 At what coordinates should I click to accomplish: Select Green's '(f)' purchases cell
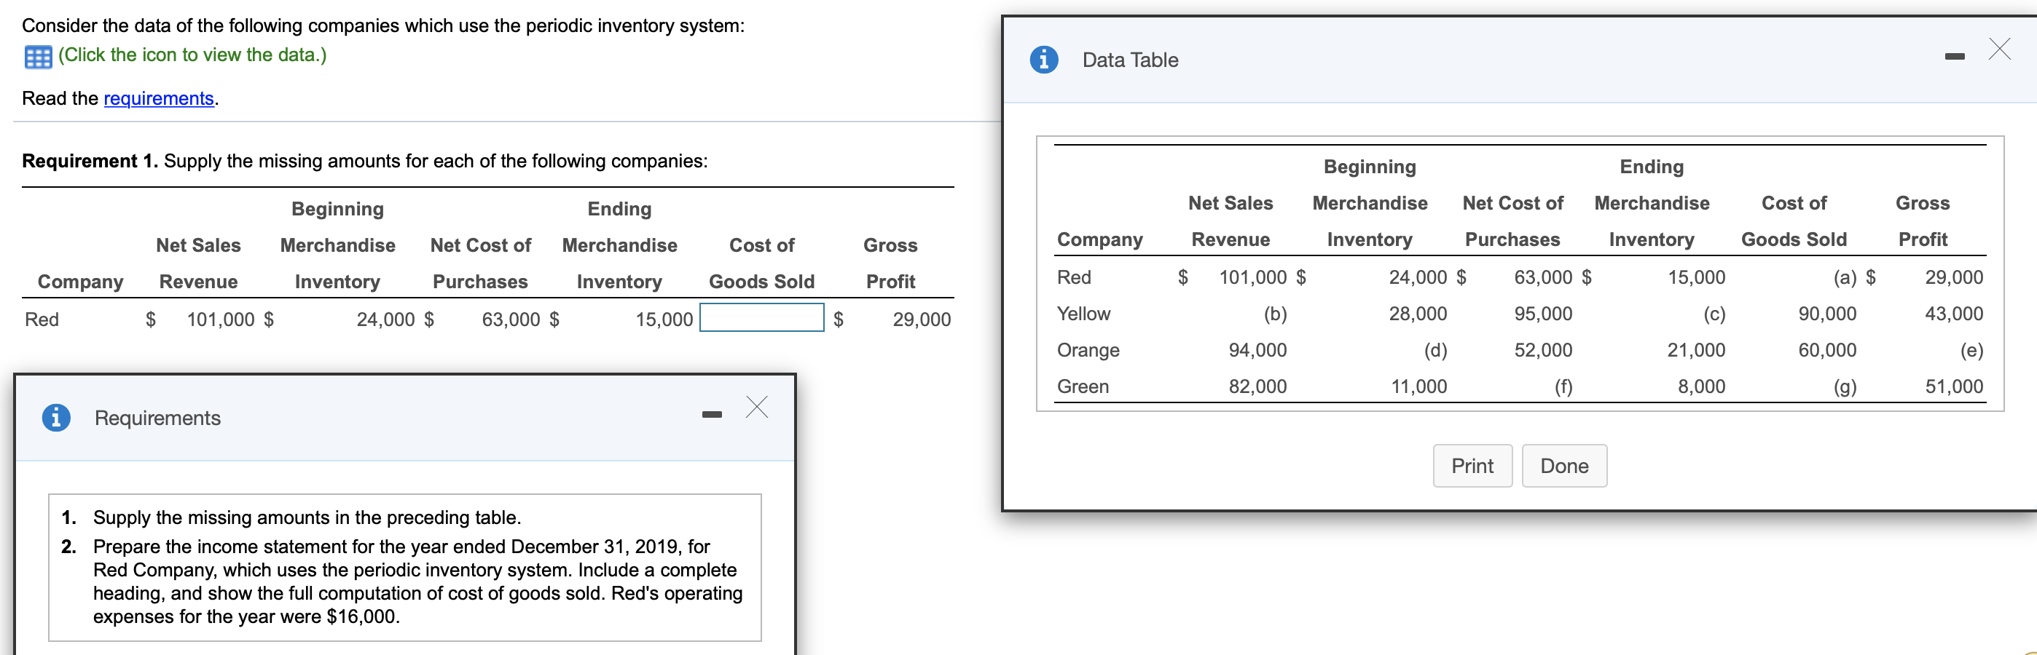coord(1563,386)
